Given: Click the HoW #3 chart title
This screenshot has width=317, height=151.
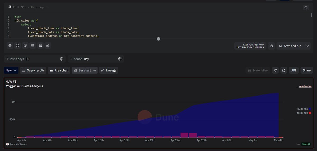Looking at the screenshot, I should click(11, 82).
